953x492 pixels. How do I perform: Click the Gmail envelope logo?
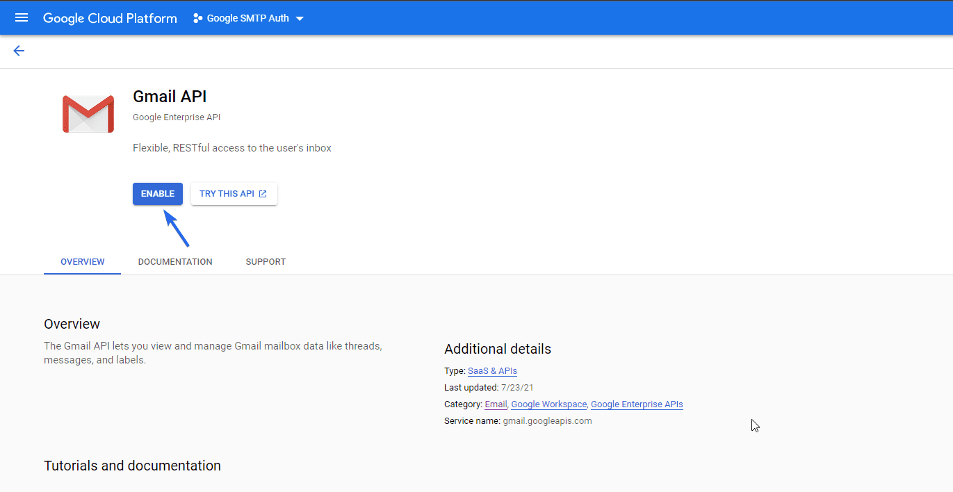88,115
